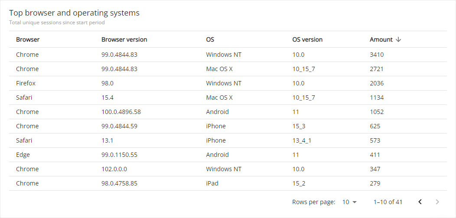Open the rows per page dropdown
Screen dimensions: 456x218
click(x=349, y=202)
